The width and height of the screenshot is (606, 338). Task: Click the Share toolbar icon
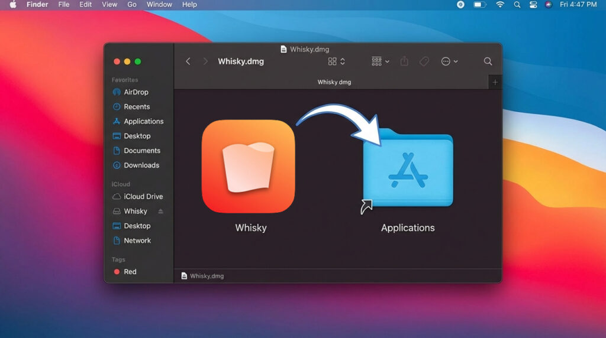404,61
